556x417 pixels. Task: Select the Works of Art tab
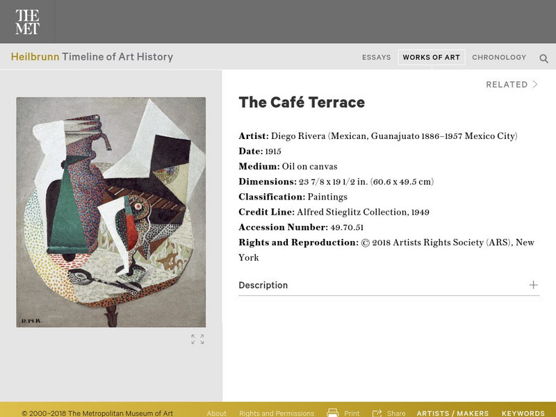click(431, 58)
